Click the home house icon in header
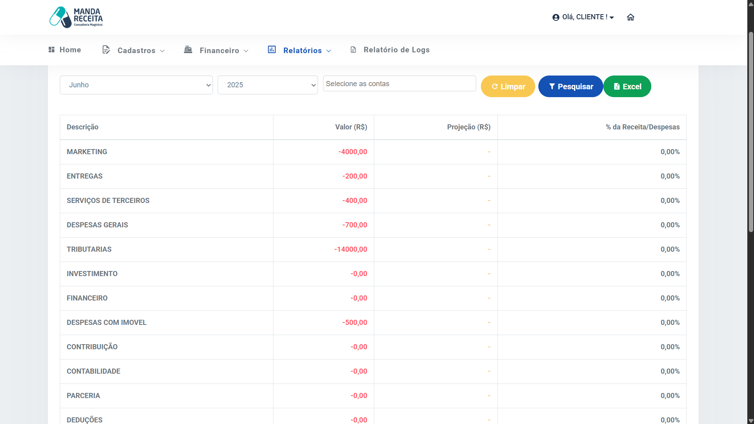The width and height of the screenshot is (754, 424). pos(630,17)
